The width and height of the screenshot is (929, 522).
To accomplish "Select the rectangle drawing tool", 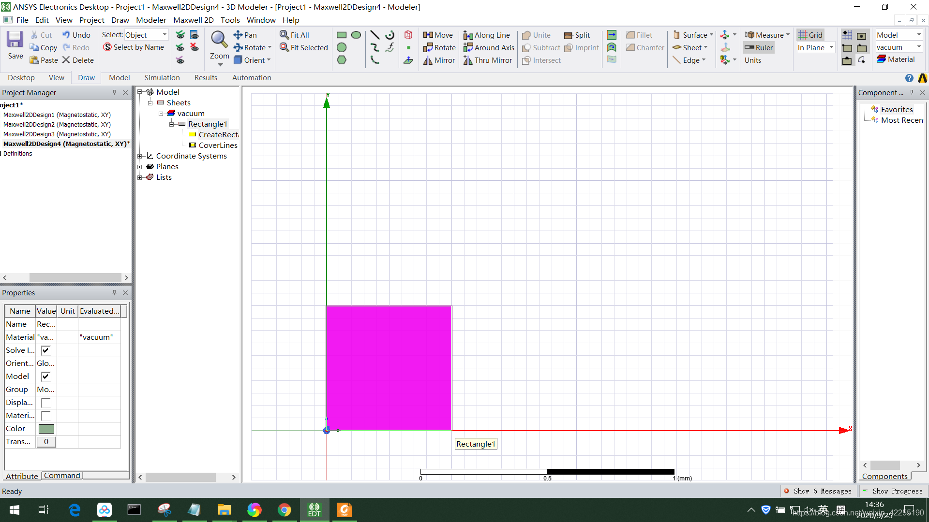I will [342, 35].
